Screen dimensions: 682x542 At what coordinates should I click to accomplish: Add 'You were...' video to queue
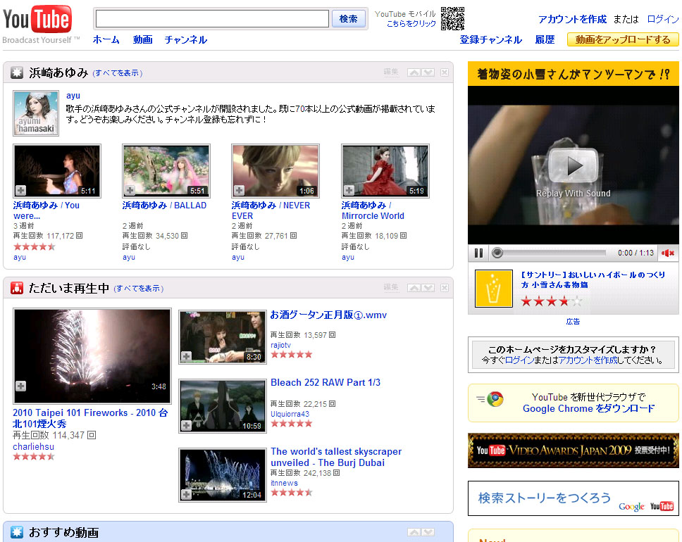click(x=20, y=190)
